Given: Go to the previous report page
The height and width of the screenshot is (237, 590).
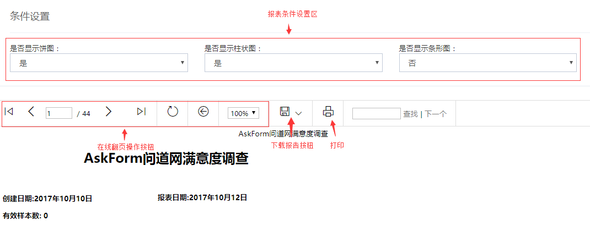Looking at the screenshot, I should (x=31, y=112).
